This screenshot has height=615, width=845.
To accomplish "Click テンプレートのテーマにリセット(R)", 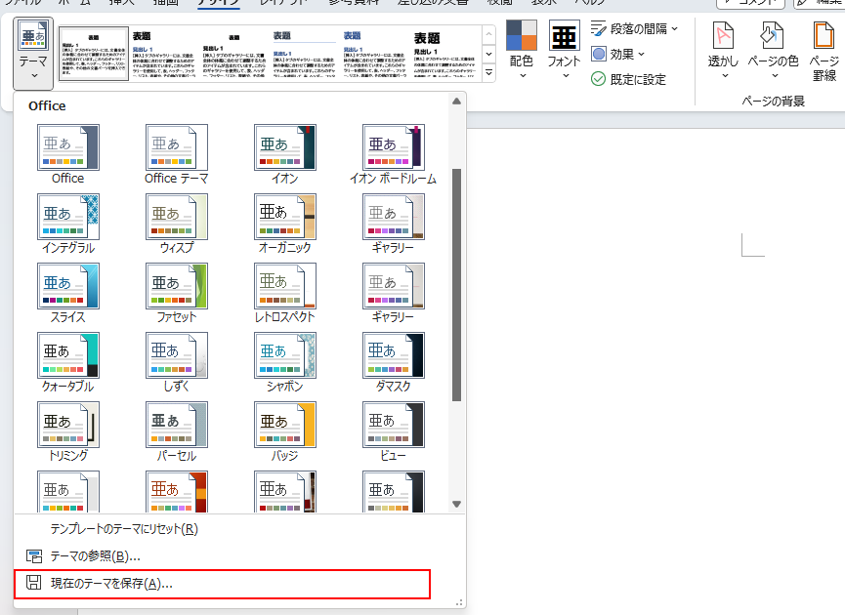I will click(x=124, y=529).
